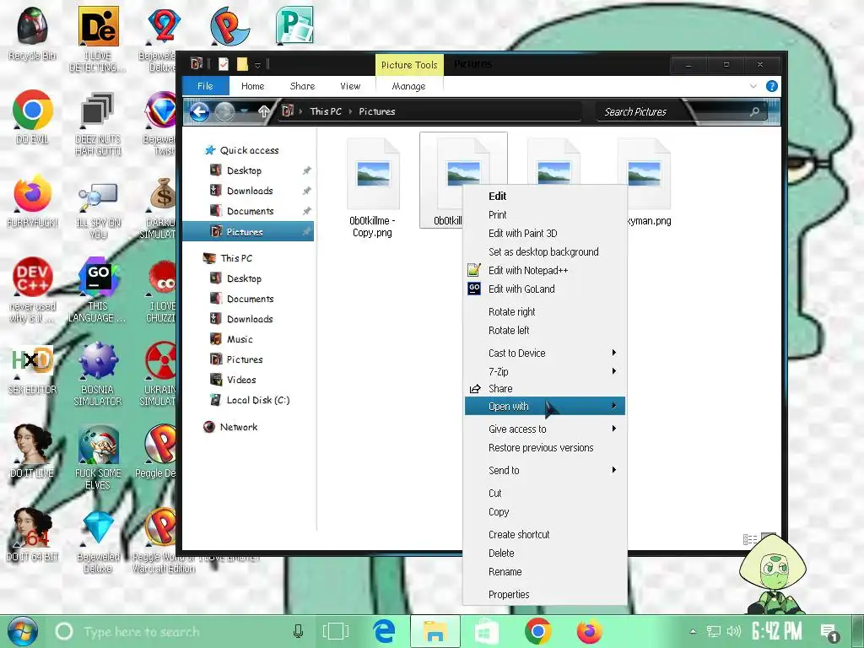The height and width of the screenshot is (648, 864).
Task: Click the Windows Start orb
Action: [x=23, y=631]
